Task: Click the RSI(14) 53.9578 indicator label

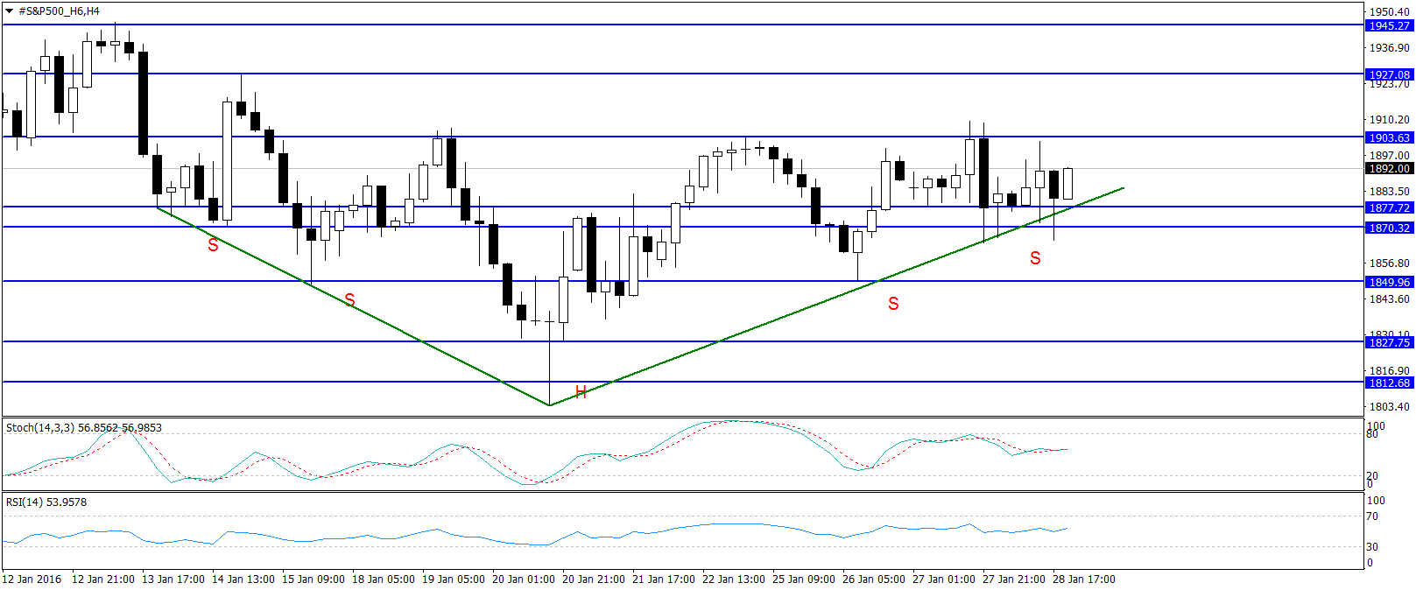Action: tap(46, 502)
